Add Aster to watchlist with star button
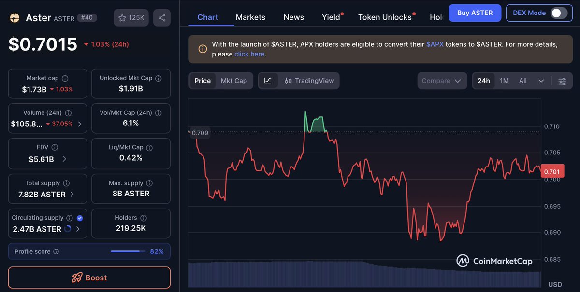The width and height of the screenshot is (580, 292). tap(131, 18)
